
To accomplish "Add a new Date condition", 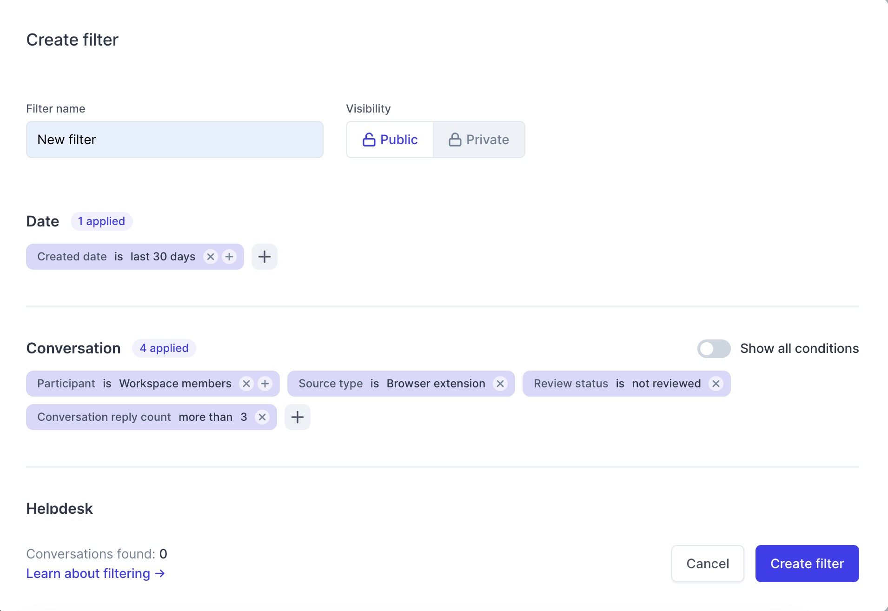I will point(265,257).
